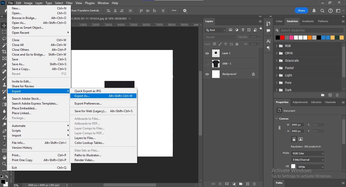The height and width of the screenshot is (187, 346).
Task: Open layer blending mode Normal dropdown
Action: [x=220, y=37]
